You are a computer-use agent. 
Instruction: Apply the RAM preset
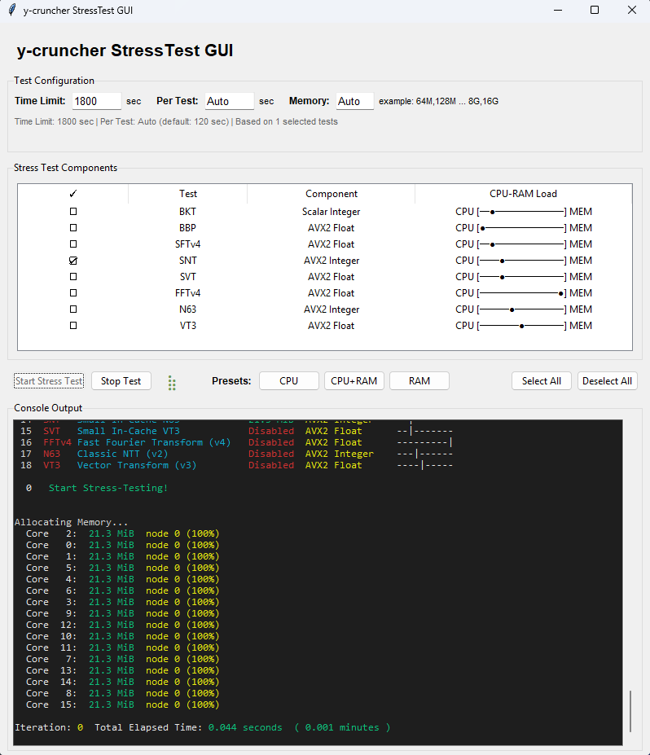pos(419,381)
